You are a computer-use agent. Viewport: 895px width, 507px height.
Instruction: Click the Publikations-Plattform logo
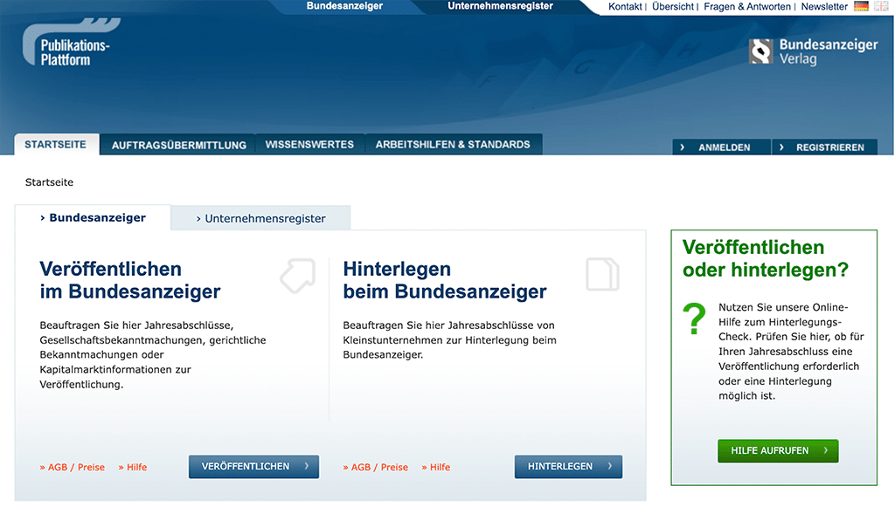(72, 43)
